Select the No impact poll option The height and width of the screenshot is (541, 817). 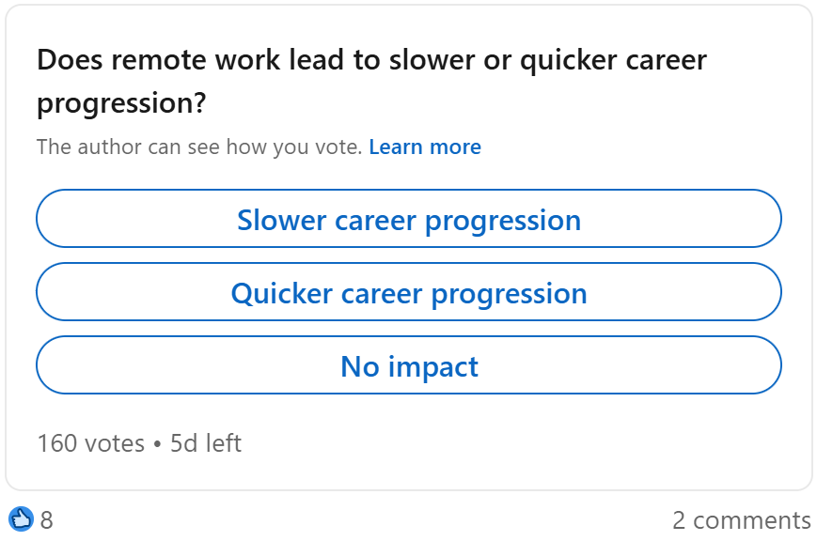click(x=408, y=365)
